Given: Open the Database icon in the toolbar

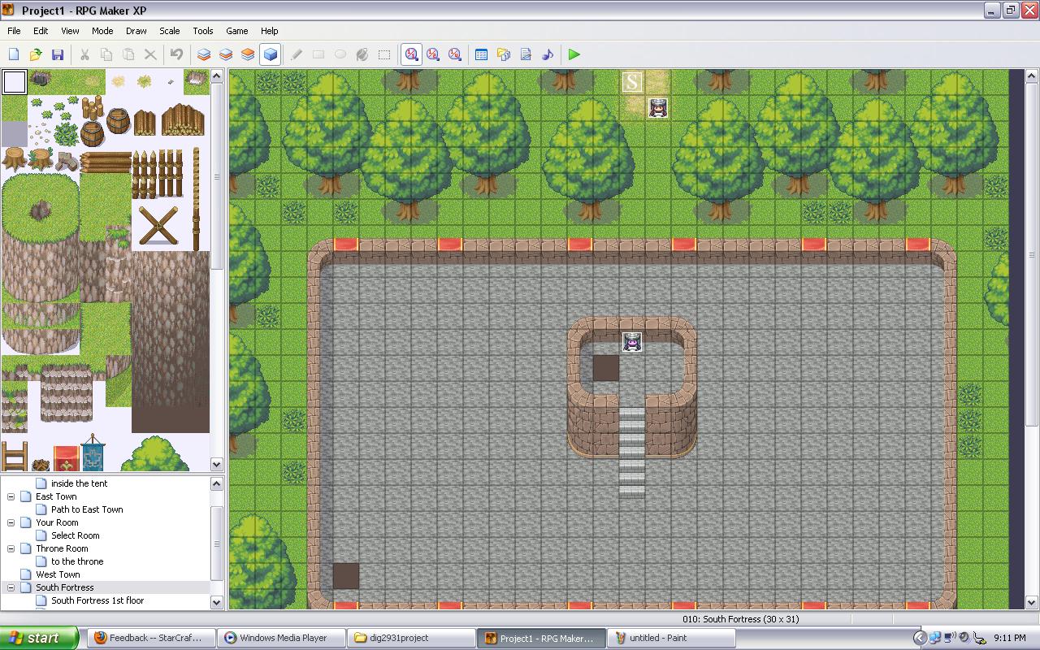Looking at the screenshot, I should coord(481,54).
